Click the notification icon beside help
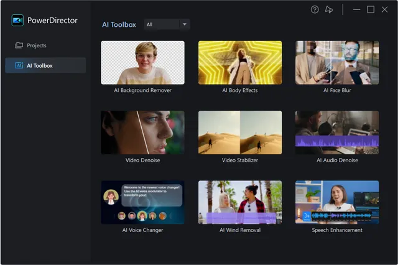 pos(329,9)
